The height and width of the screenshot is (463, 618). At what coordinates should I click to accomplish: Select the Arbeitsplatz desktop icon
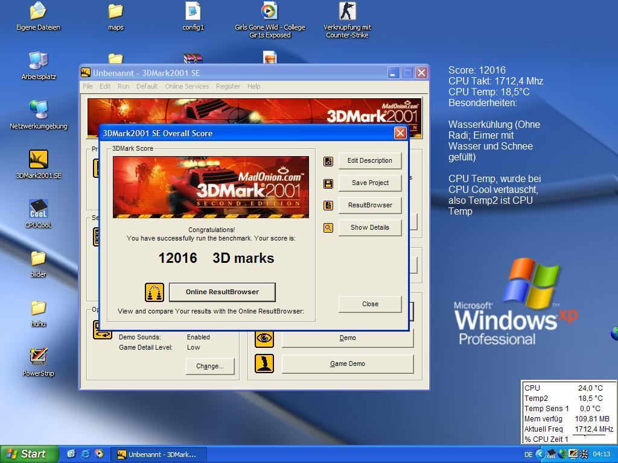point(38,61)
